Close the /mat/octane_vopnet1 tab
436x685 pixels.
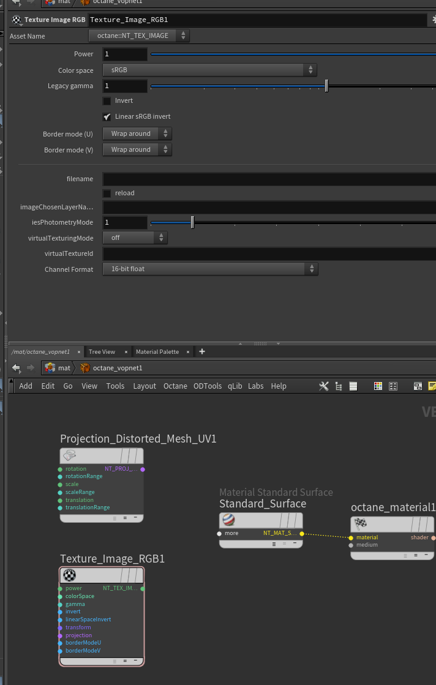[x=78, y=351]
